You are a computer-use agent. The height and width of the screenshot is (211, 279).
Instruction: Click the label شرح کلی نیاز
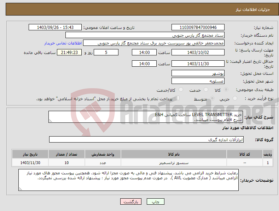[x=259, y=117]
